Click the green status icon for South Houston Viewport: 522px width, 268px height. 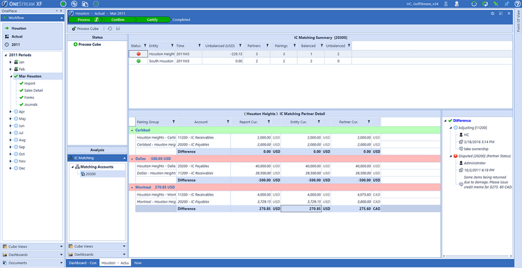tap(139, 61)
